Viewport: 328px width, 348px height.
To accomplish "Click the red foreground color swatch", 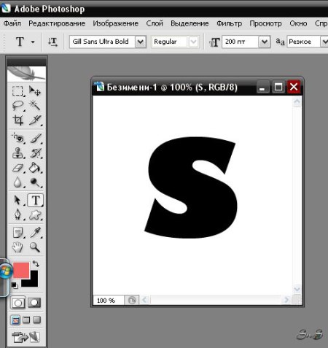I will [x=21, y=270].
